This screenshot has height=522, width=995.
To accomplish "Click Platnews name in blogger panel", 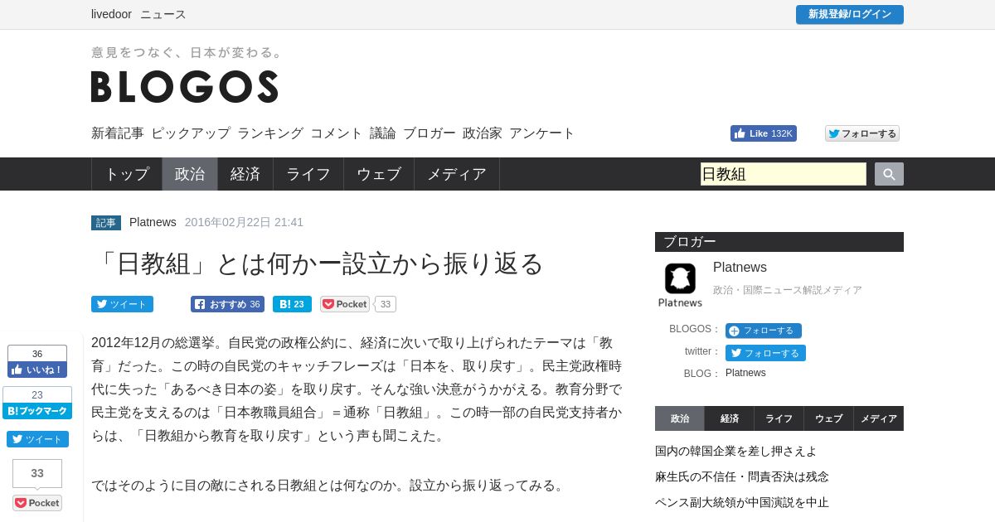I will [740, 268].
